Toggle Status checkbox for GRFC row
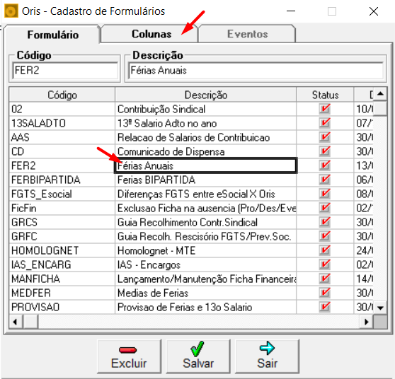 click(325, 236)
